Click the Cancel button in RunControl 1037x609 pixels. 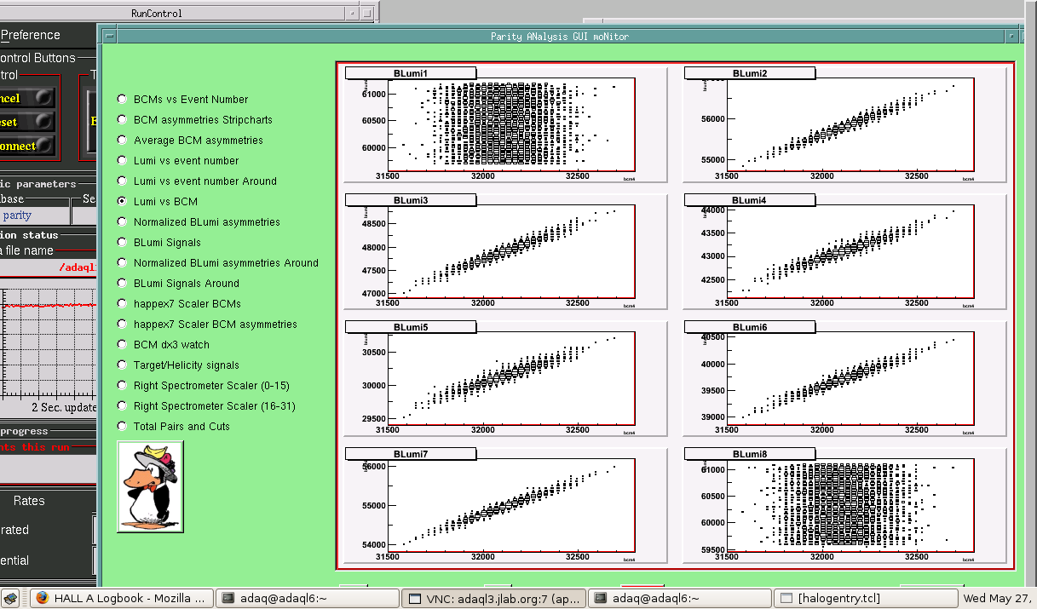(x=27, y=98)
